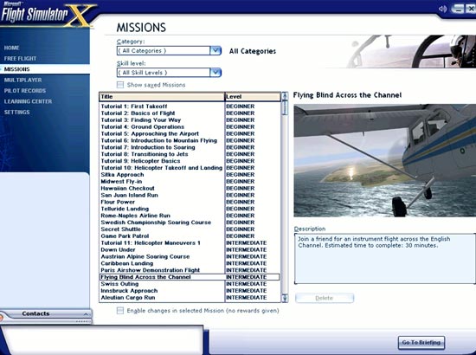Screen dimensions: 476x355
Task: Enable the Show saved Missions checkbox
Action: [120, 85]
